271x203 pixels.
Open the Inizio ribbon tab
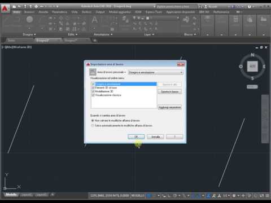coord(16,12)
